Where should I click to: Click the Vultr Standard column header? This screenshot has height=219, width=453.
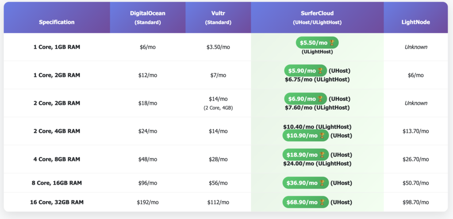click(218, 17)
